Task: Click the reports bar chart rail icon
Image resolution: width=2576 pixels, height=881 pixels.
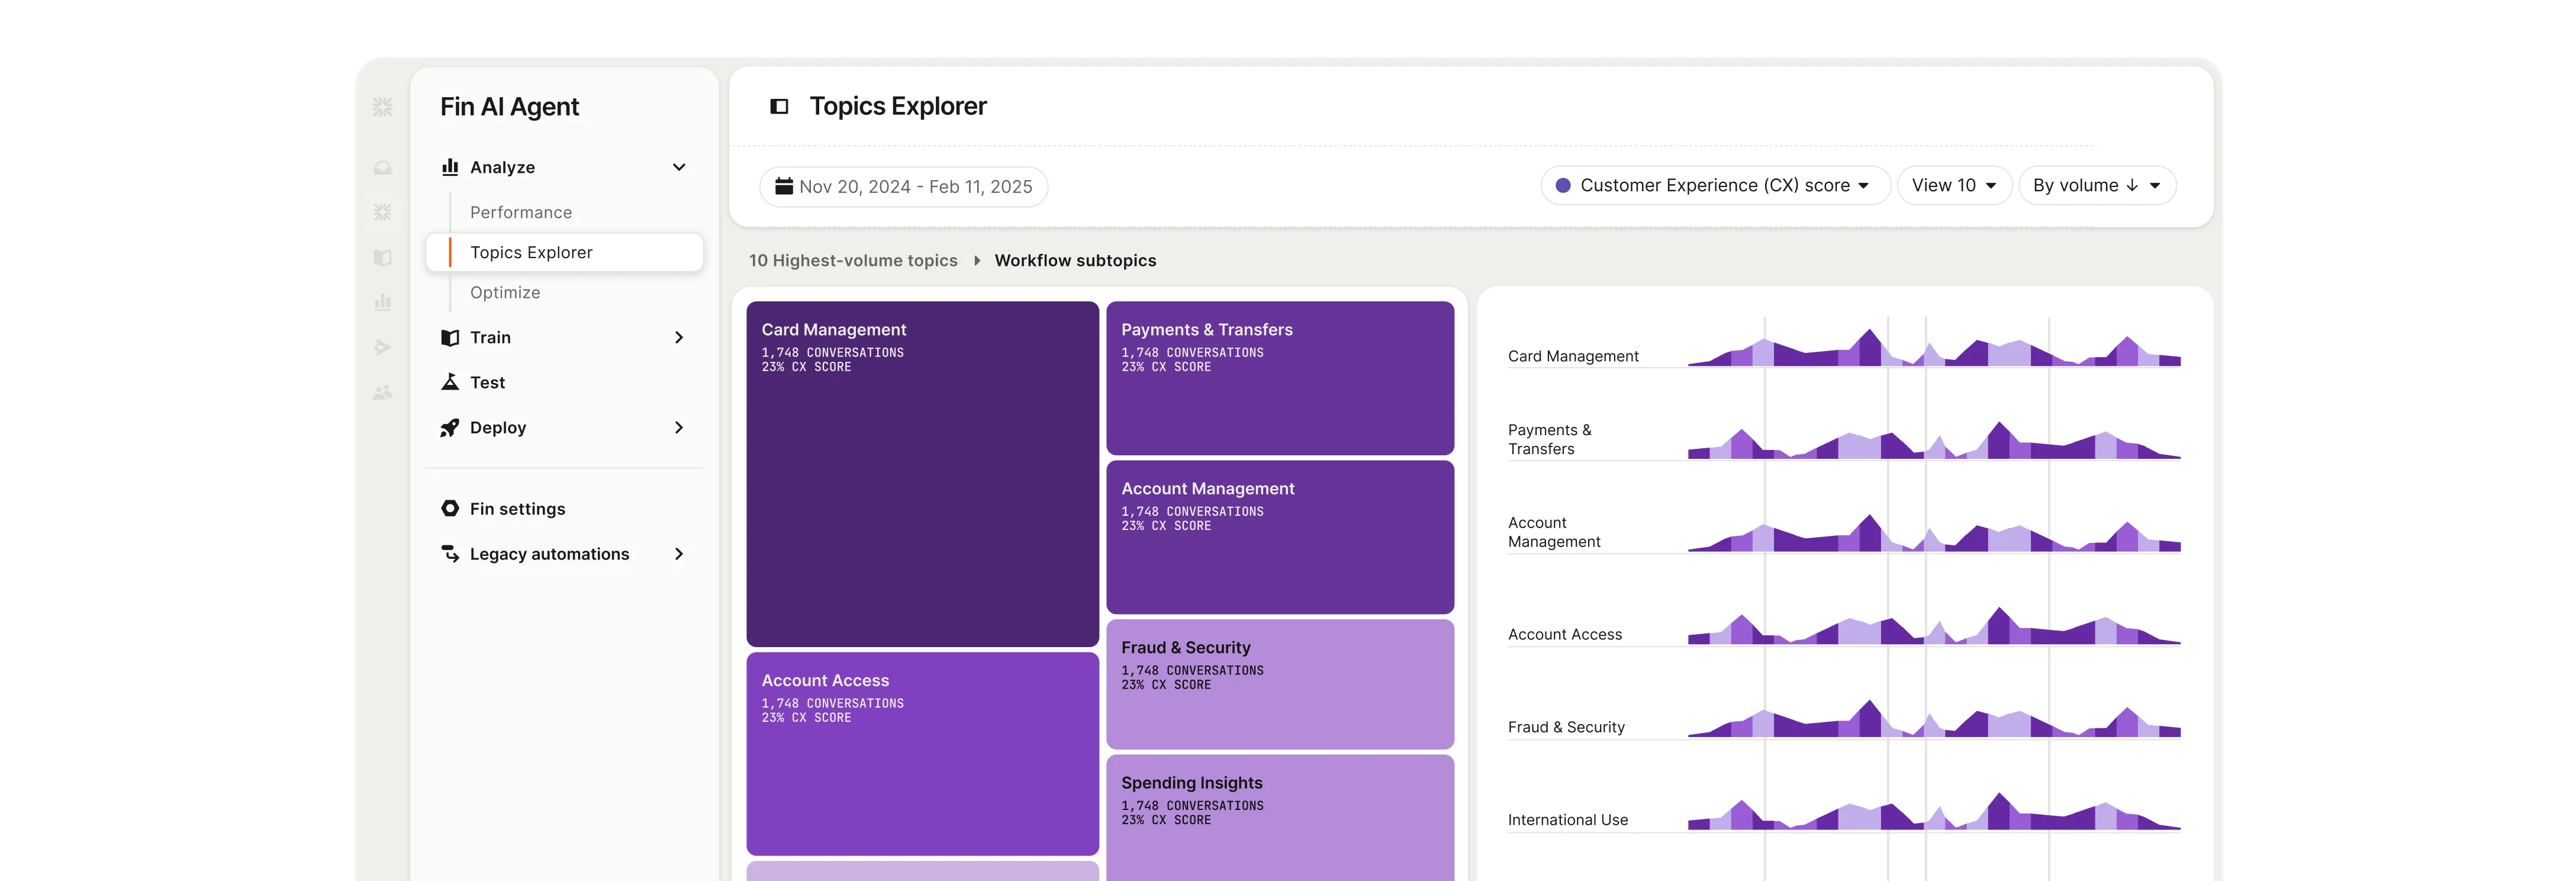Action: coord(382,302)
